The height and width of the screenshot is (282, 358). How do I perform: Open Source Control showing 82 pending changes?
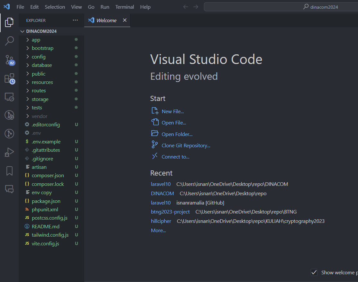tap(9, 59)
